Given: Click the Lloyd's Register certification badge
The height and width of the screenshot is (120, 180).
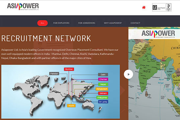Looking at the screenshot, I should click(162, 7).
